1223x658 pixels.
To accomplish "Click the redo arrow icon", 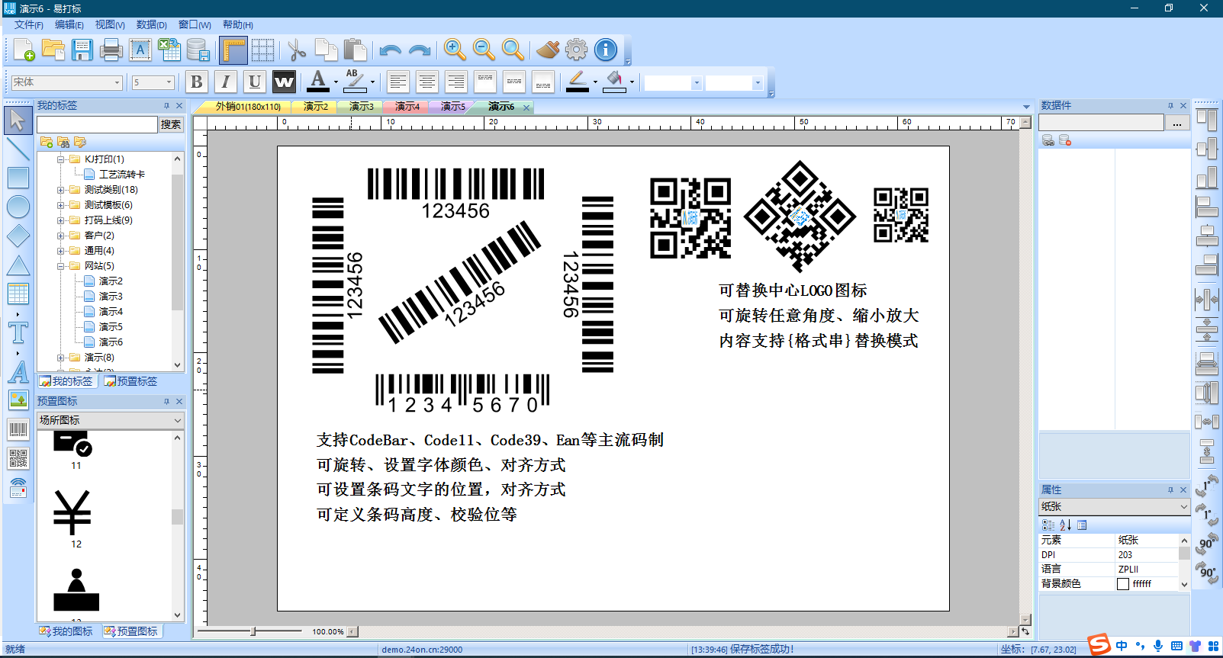I will click(x=420, y=50).
